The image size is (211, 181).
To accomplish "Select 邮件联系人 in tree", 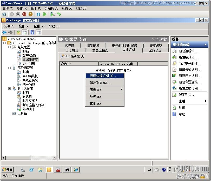I will [x=30, y=101].
